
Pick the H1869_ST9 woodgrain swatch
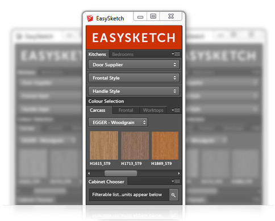165,146
